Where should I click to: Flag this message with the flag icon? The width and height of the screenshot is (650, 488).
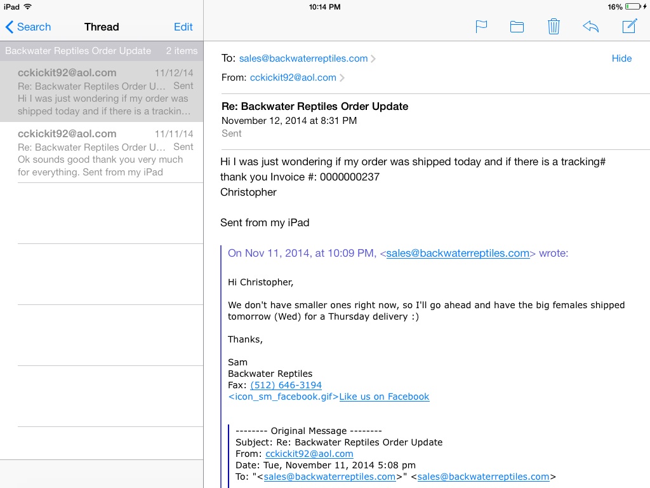(x=481, y=27)
